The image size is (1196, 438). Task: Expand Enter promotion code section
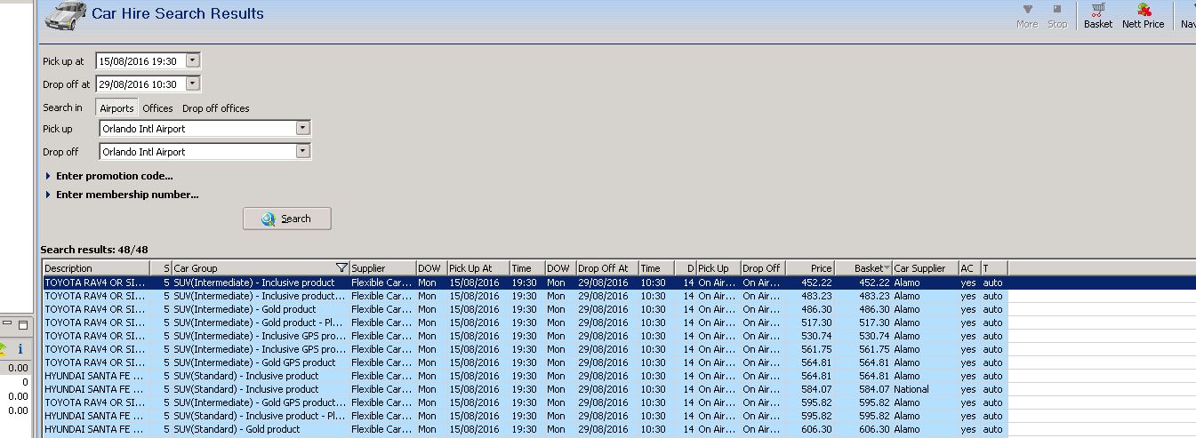[x=48, y=176]
